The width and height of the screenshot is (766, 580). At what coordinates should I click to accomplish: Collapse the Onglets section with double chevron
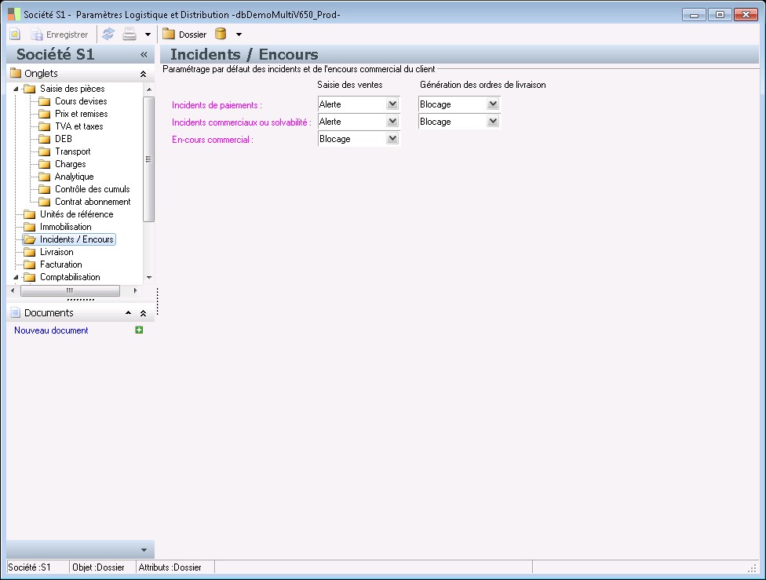[x=143, y=74]
